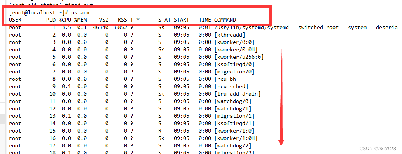Click PID 2 in the kthreadd row
Image resolution: width=402 pixels, height=154 pixels.
click(54, 35)
